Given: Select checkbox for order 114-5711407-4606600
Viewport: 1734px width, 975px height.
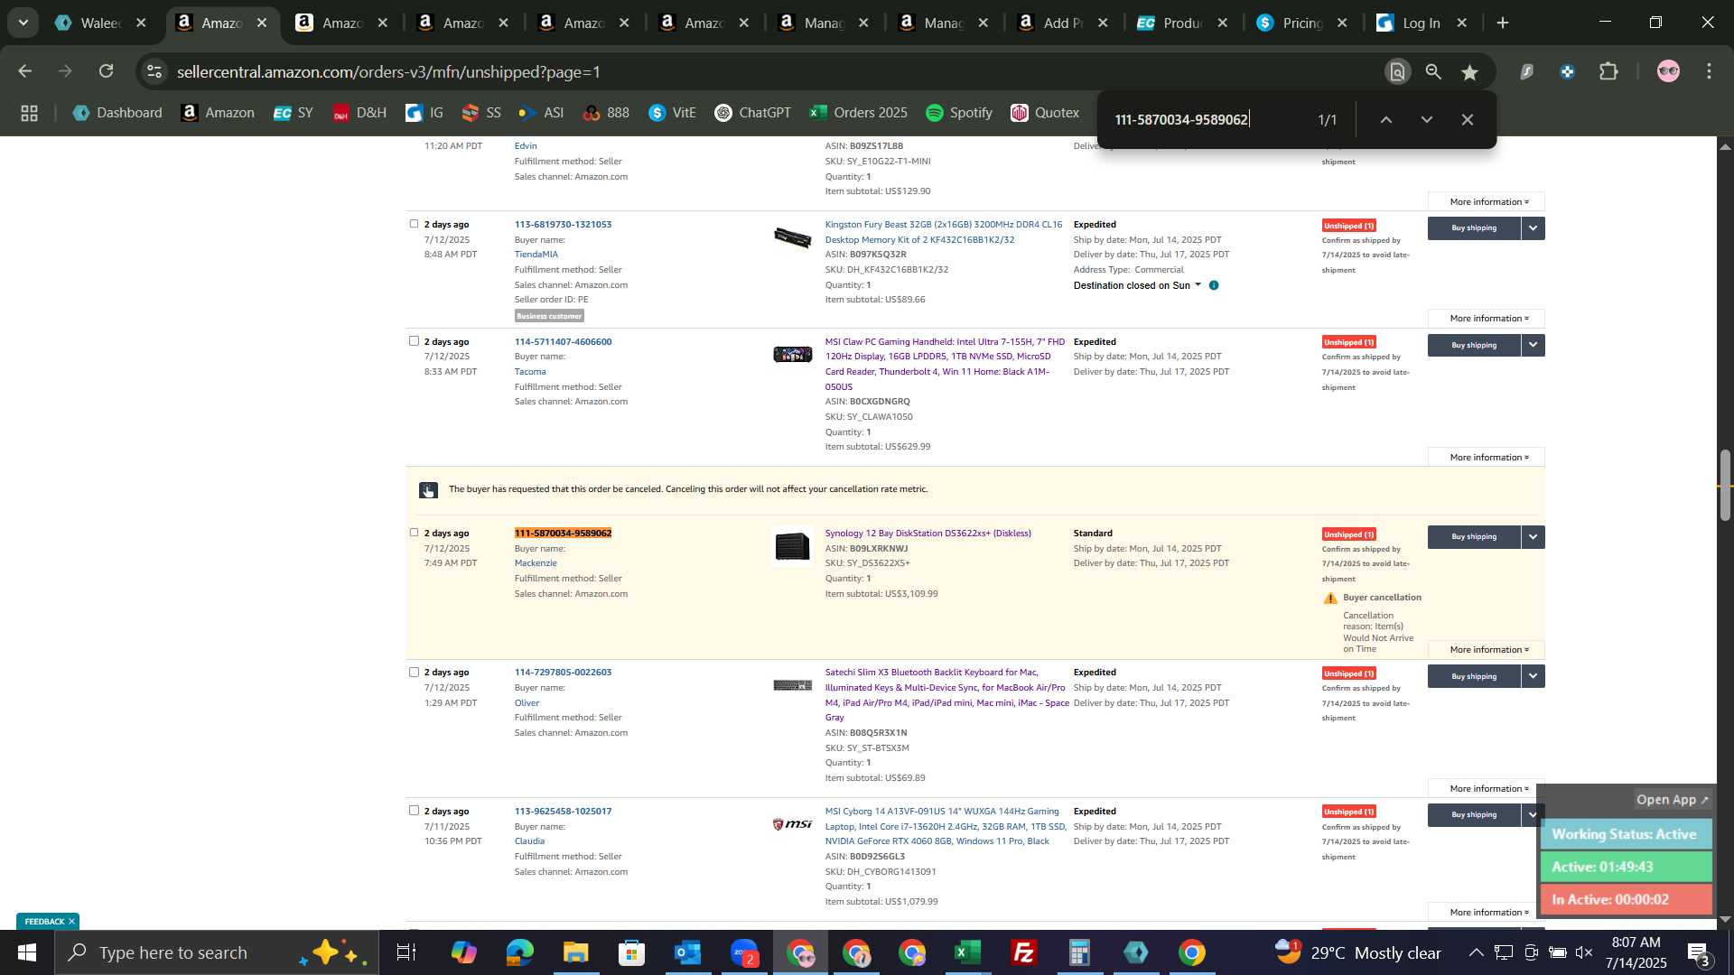Looking at the screenshot, I should 415,340.
